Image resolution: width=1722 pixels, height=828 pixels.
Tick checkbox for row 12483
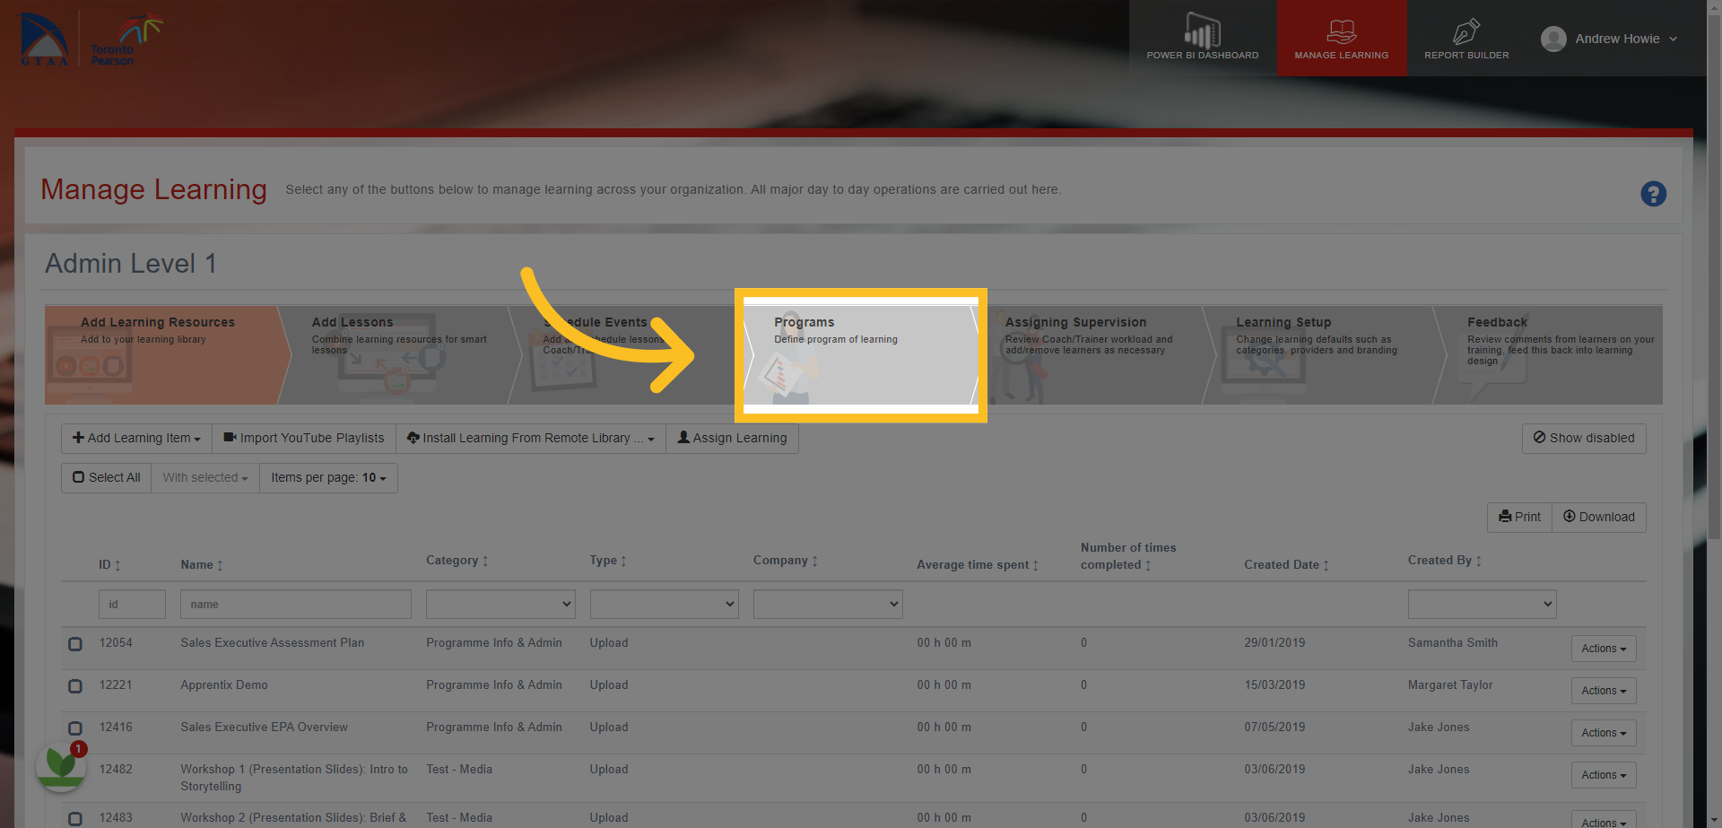pos(75,819)
